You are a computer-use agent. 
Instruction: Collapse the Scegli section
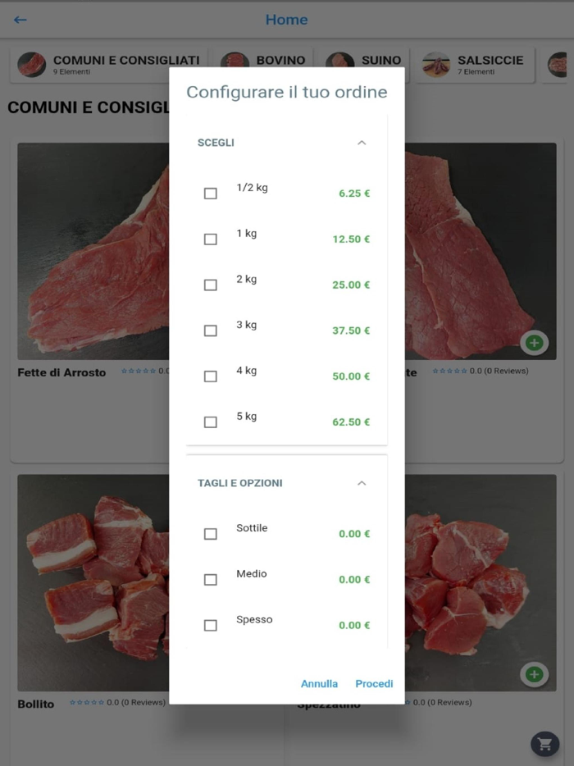[x=362, y=143]
